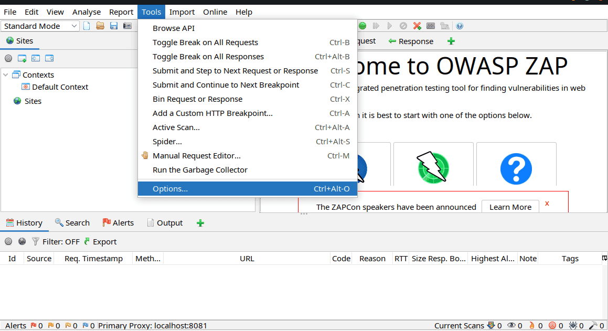Click the Open Session folder icon

pyautogui.click(x=100, y=26)
